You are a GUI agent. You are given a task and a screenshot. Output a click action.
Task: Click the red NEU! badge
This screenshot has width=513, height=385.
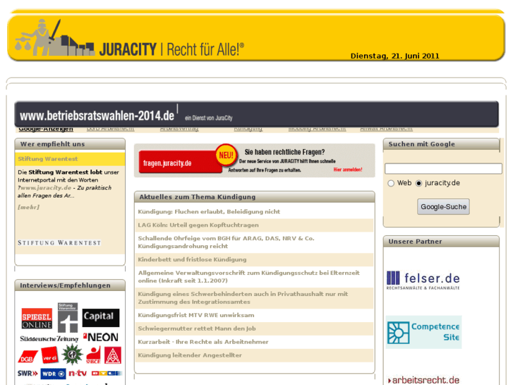[x=226, y=155]
